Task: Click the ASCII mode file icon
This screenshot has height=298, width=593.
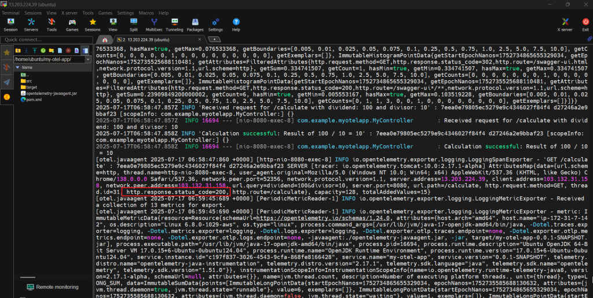Action: (x=77, y=50)
